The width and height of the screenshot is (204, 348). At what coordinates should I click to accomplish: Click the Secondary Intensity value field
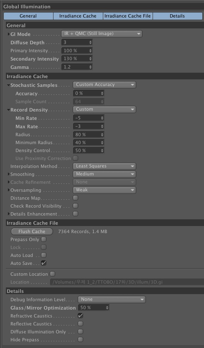[x=77, y=58]
